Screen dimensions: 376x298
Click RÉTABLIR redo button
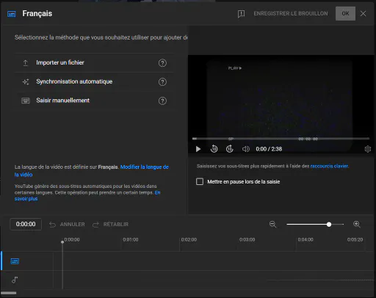(110, 225)
